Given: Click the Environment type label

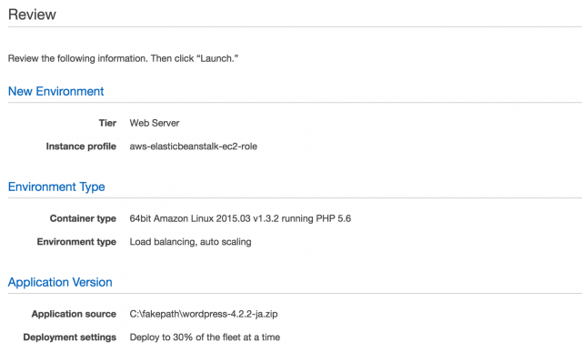Looking at the screenshot, I should (76, 242).
